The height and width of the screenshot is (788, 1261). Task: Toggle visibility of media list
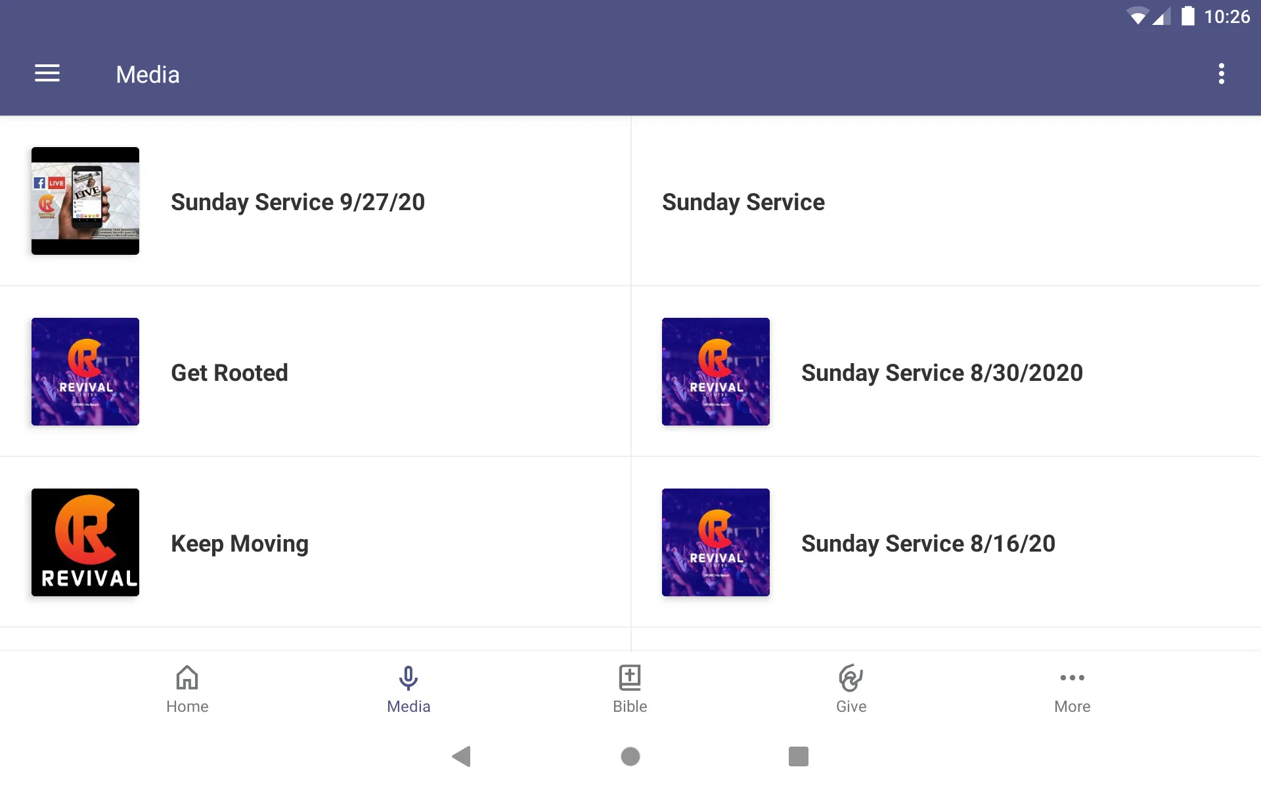coord(47,74)
